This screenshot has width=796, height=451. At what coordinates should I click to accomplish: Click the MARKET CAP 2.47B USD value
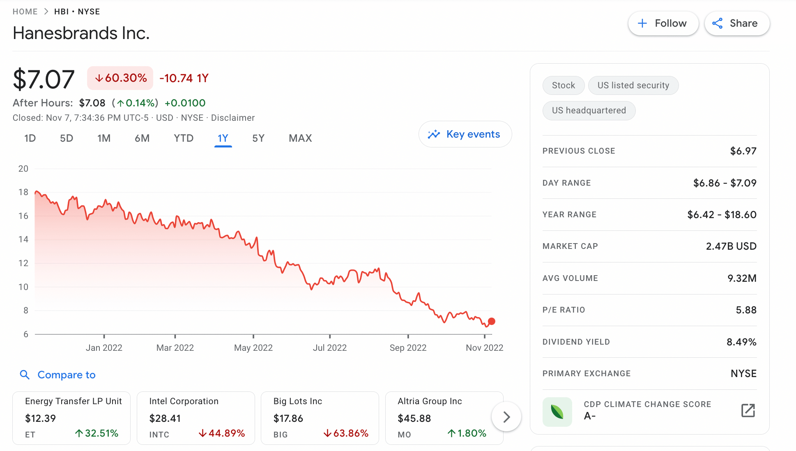pyautogui.click(x=731, y=246)
